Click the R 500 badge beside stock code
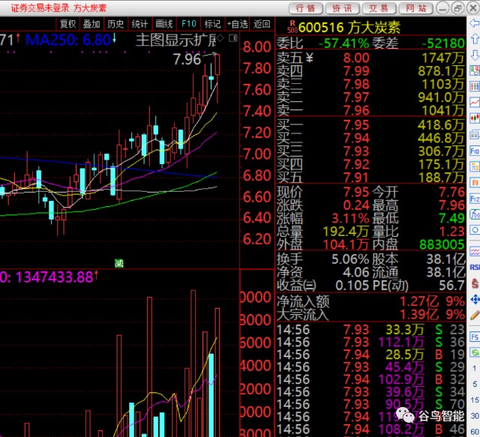480x437 pixels. coord(292,27)
